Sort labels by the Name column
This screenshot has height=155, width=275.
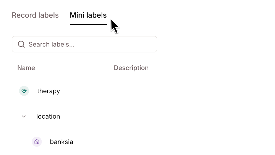(26, 68)
